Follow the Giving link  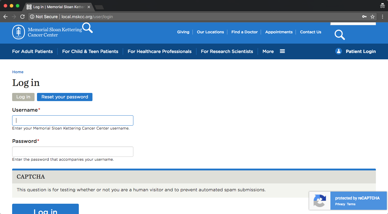pyautogui.click(x=183, y=32)
